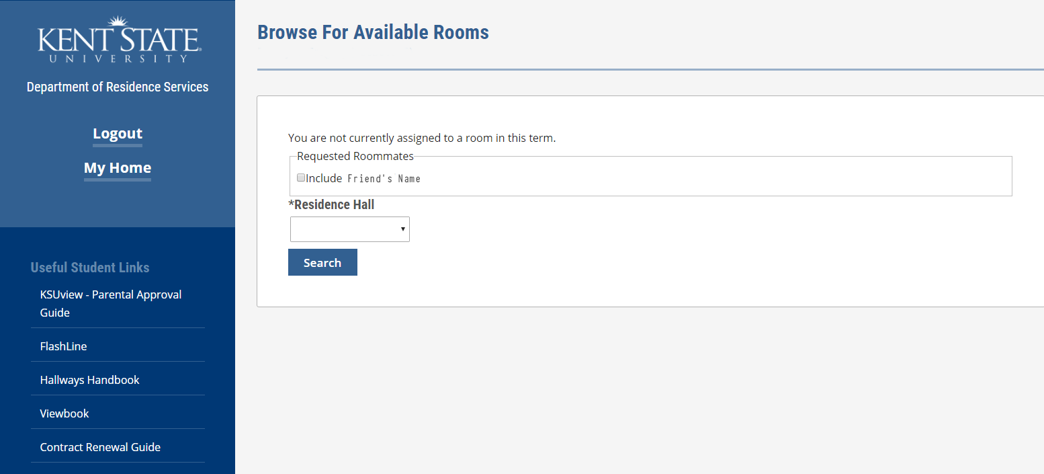Open the Hallways Handbook link
Viewport: 1044px width, 474px height.
90,380
